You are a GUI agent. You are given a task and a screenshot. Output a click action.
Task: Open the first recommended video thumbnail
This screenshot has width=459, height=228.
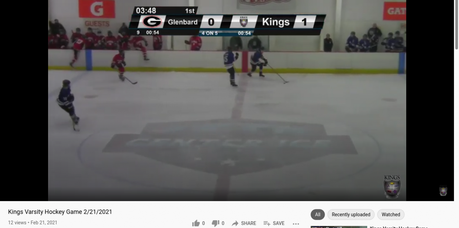tap(339, 227)
